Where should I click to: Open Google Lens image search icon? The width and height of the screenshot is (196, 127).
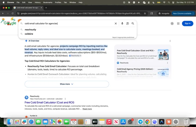tap(127, 24)
